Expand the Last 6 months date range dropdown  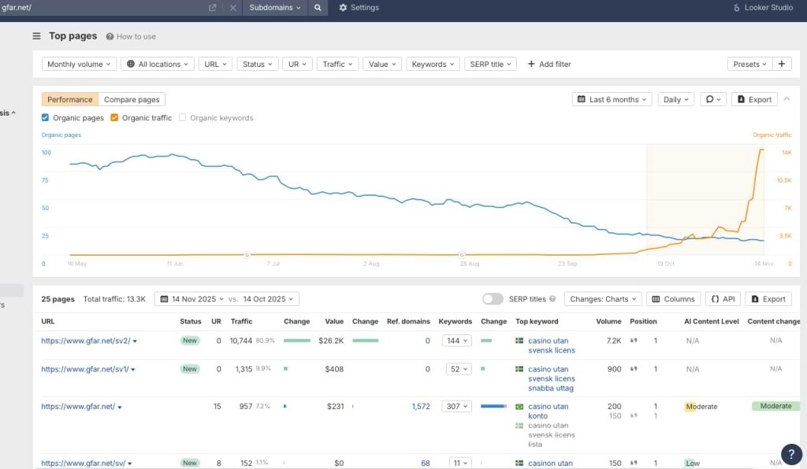[612, 100]
